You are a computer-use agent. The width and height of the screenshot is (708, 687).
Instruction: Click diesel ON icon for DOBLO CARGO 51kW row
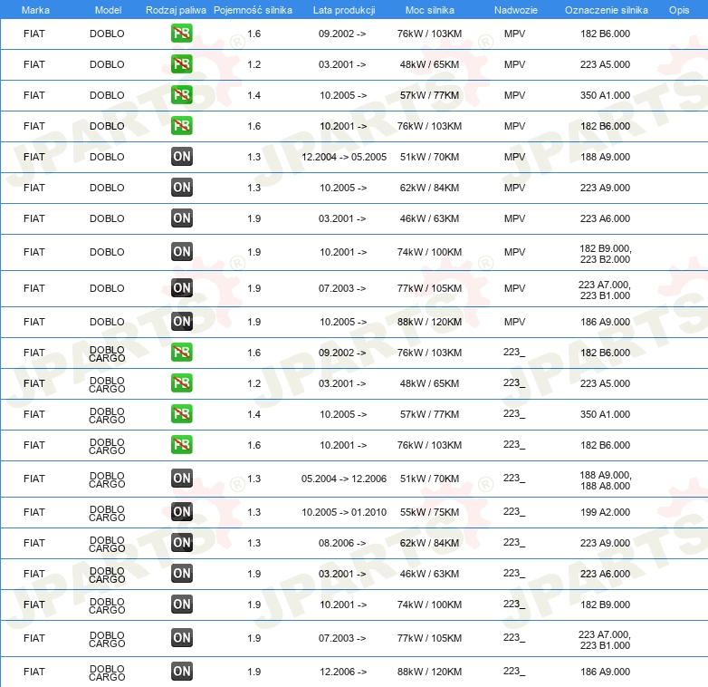pyautogui.click(x=181, y=479)
